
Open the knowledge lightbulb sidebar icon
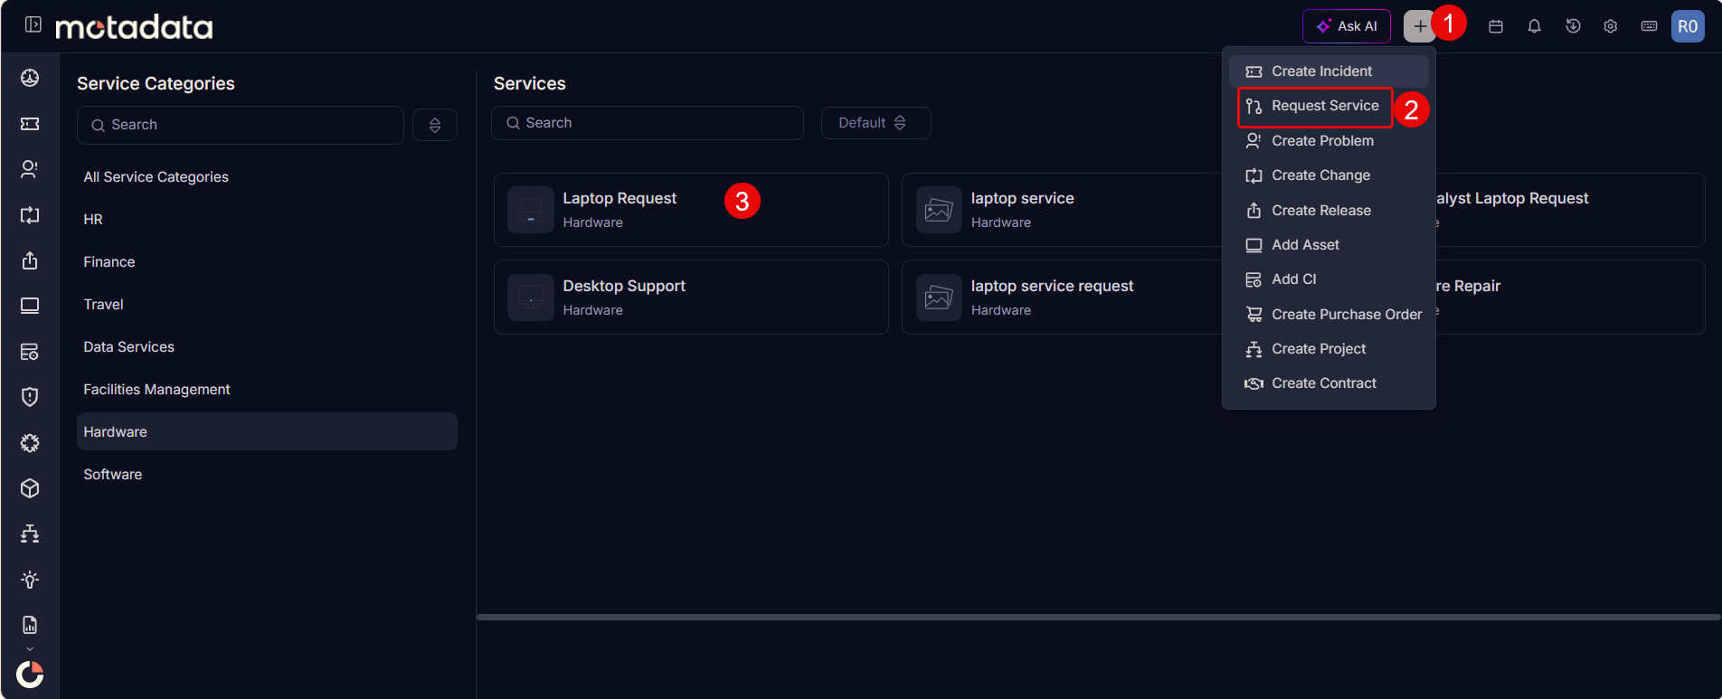pyautogui.click(x=30, y=580)
